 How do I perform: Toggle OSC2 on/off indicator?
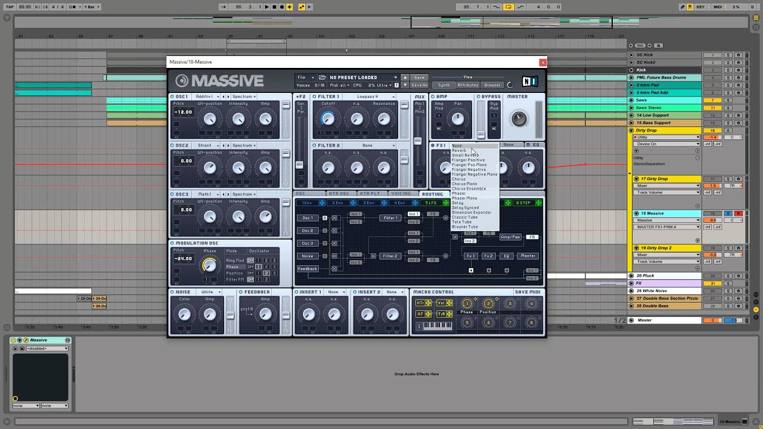click(172, 145)
